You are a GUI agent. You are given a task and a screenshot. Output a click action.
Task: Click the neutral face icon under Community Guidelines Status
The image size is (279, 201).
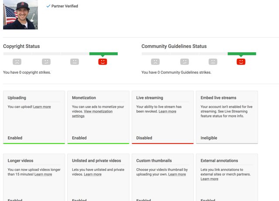213,61
